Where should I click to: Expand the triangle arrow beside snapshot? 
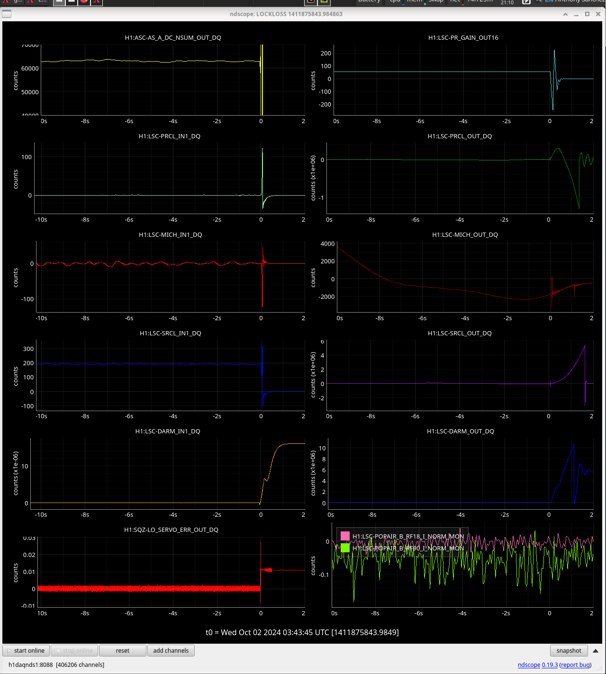pos(596,651)
